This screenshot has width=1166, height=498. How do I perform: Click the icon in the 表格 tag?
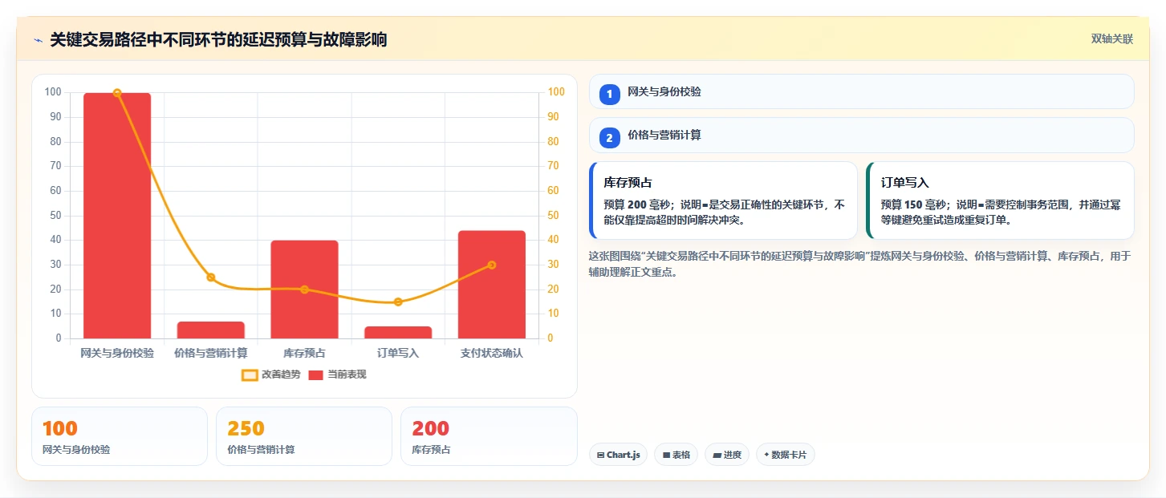666,455
